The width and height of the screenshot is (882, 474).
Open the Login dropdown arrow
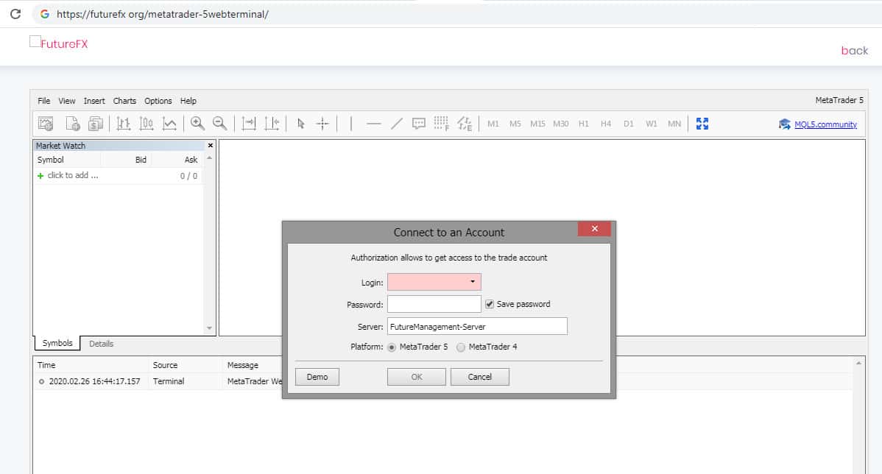pos(472,282)
